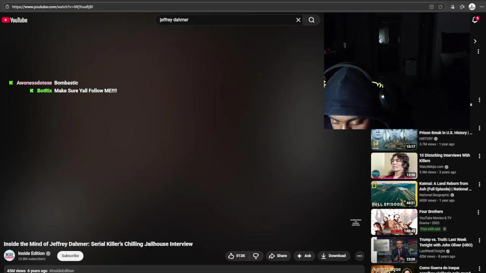
Task: Open options menu for Katmai video
Action: 479,184
